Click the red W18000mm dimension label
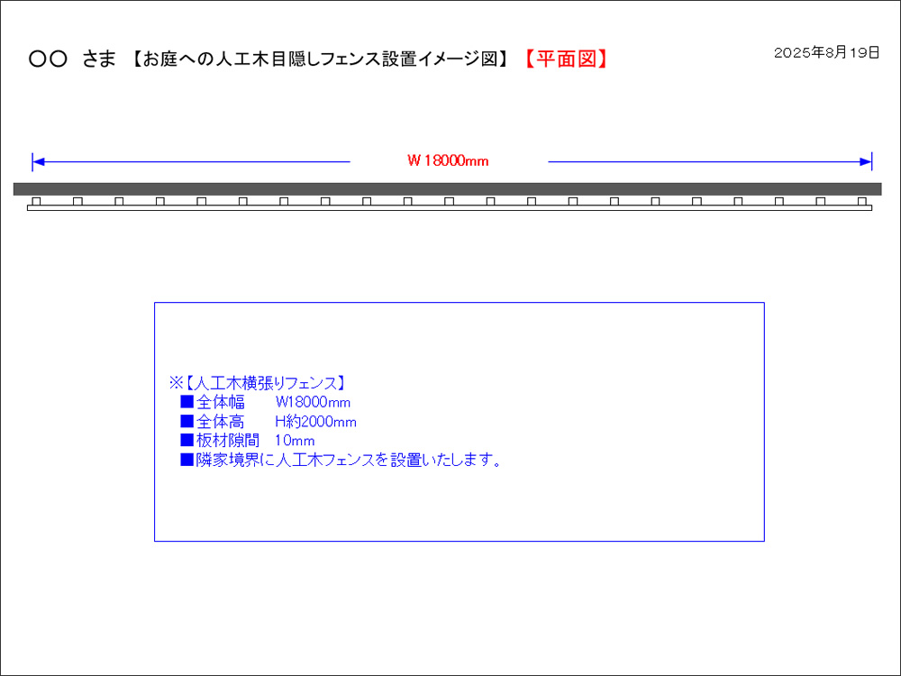Viewport: 901px width, 676px height. (448, 161)
